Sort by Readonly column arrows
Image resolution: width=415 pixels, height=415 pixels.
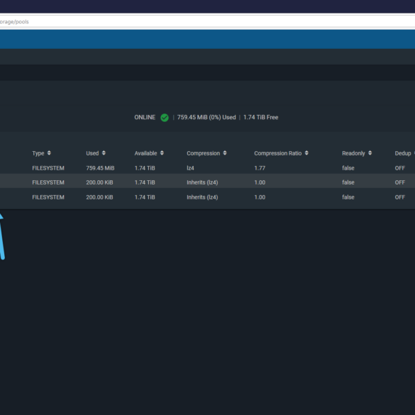click(x=370, y=153)
